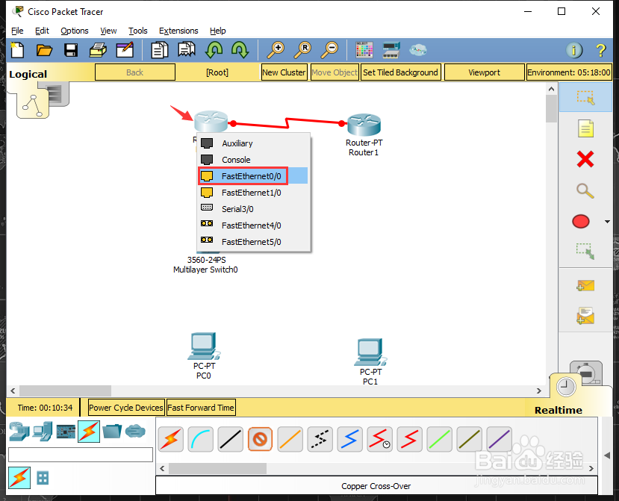Select Auxiliary port in popup
Image resolution: width=619 pixels, height=501 pixels.
pos(252,143)
